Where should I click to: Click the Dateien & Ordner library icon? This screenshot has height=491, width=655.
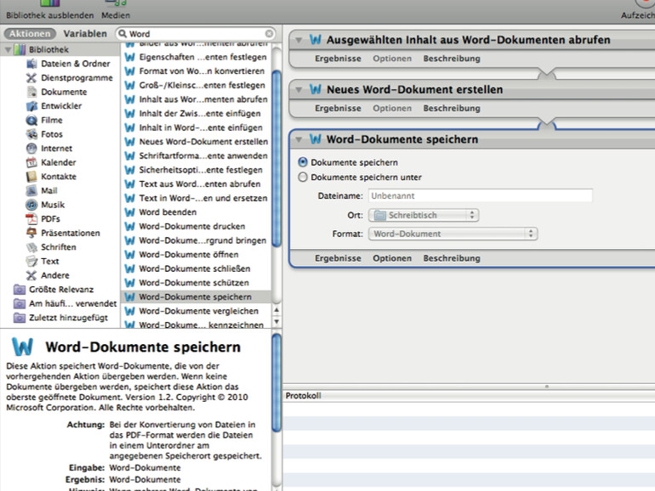click(31, 63)
